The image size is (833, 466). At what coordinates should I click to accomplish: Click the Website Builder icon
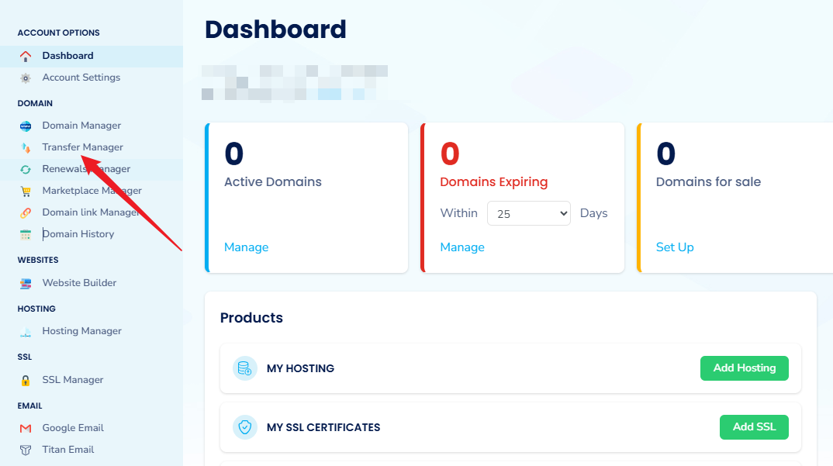(x=26, y=283)
